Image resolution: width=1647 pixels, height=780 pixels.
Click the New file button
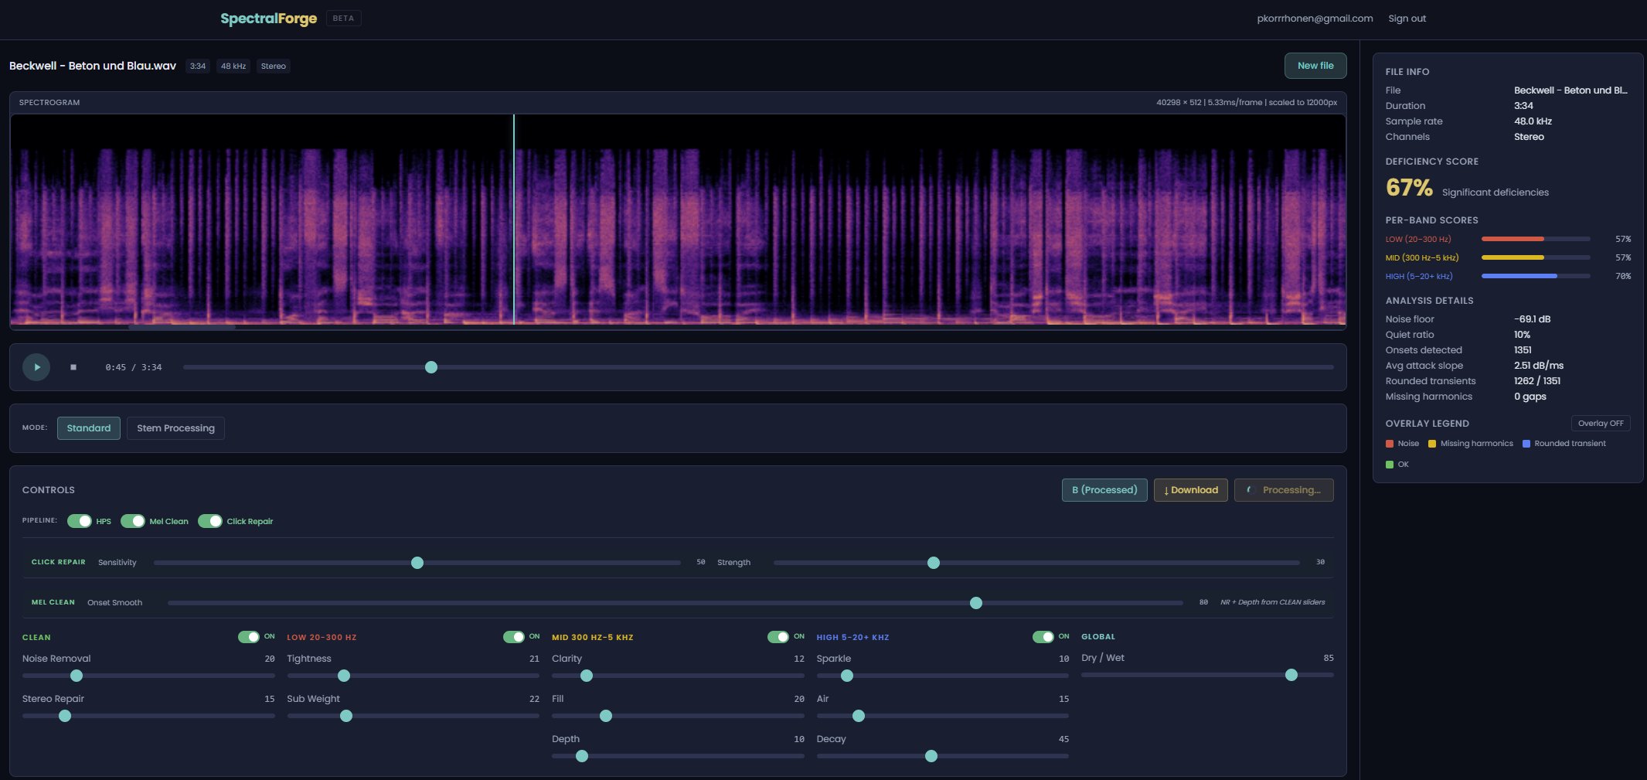tap(1315, 66)
